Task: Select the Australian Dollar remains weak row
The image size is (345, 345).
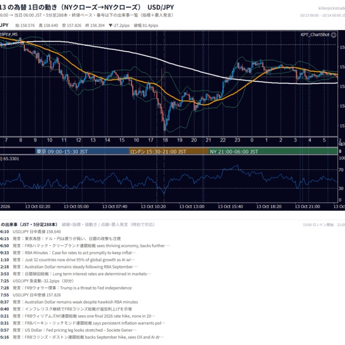Action: (69, 302)
